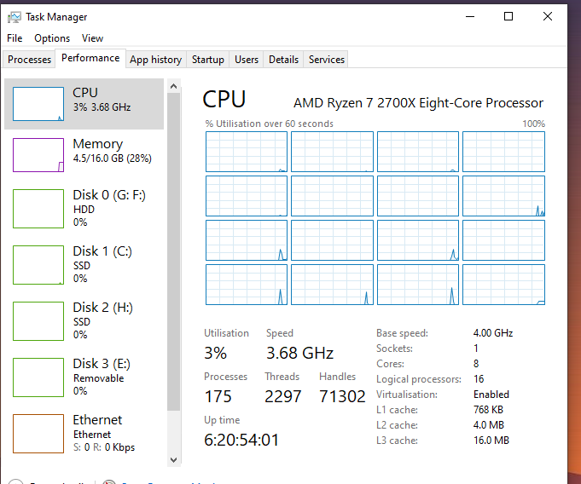Switch to the Users tab
581x484 pixels.
pyautogui.click(x=247, y=59)
